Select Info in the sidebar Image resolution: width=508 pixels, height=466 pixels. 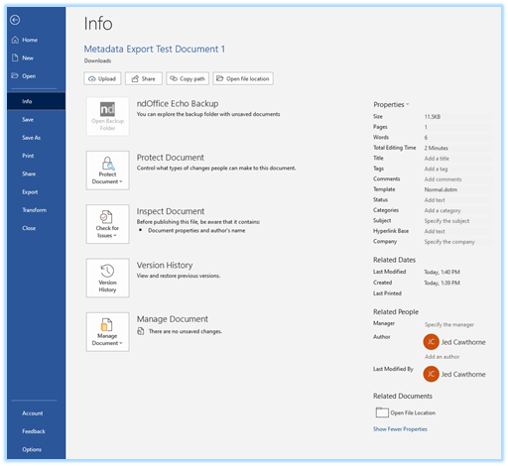(x=37, y=101)
